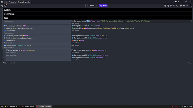Open the Preview options dropdown arrow
193x108 pixels.
(x=96, y=6)
